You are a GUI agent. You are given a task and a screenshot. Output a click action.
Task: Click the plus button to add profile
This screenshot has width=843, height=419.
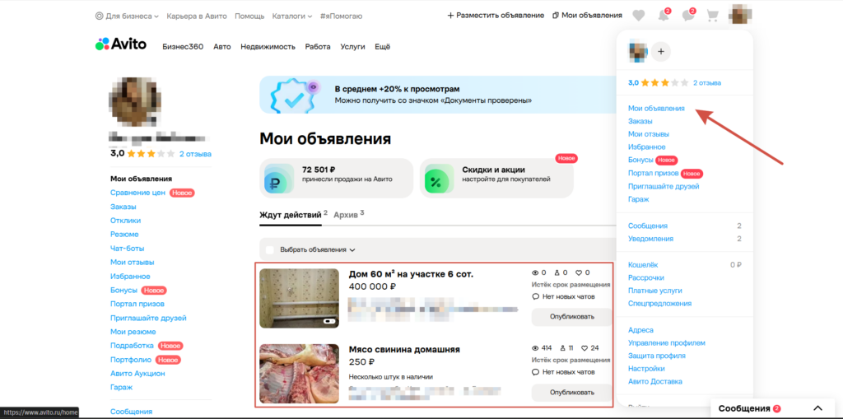[x=661, y=52]
